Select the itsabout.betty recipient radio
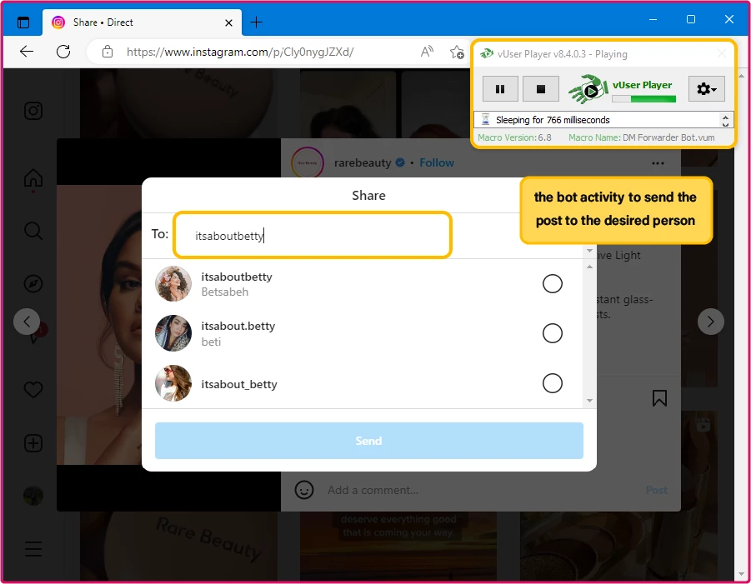 pos(553,333)
